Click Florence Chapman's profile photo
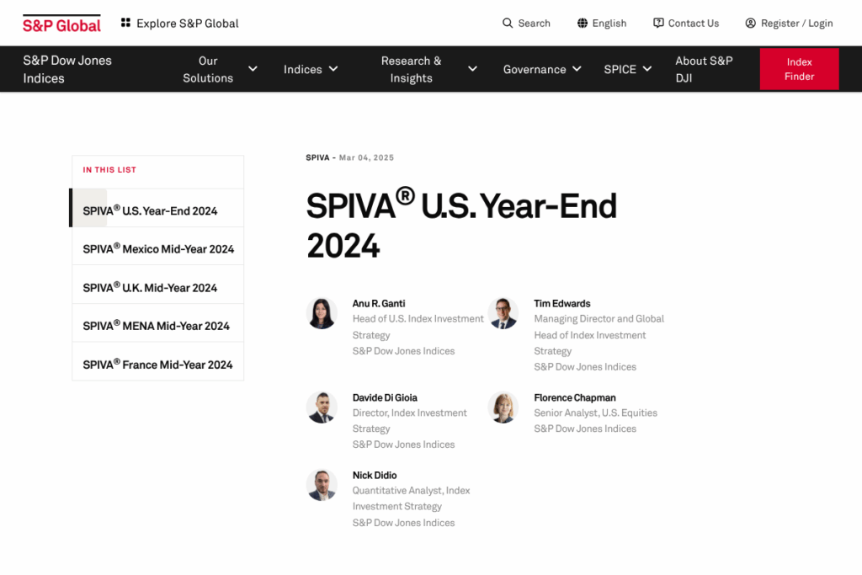Image resolution: width=862 pixels, height=575 pixels. pos(503,407)
